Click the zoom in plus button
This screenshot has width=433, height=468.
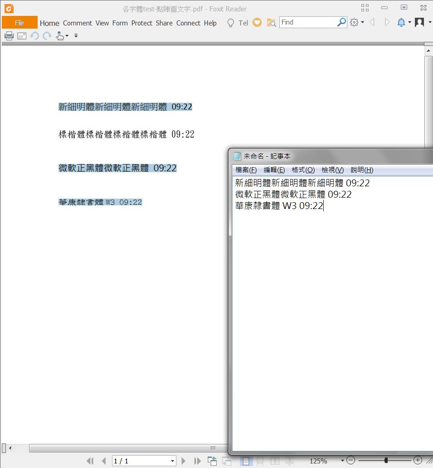(x=418, y=460)
